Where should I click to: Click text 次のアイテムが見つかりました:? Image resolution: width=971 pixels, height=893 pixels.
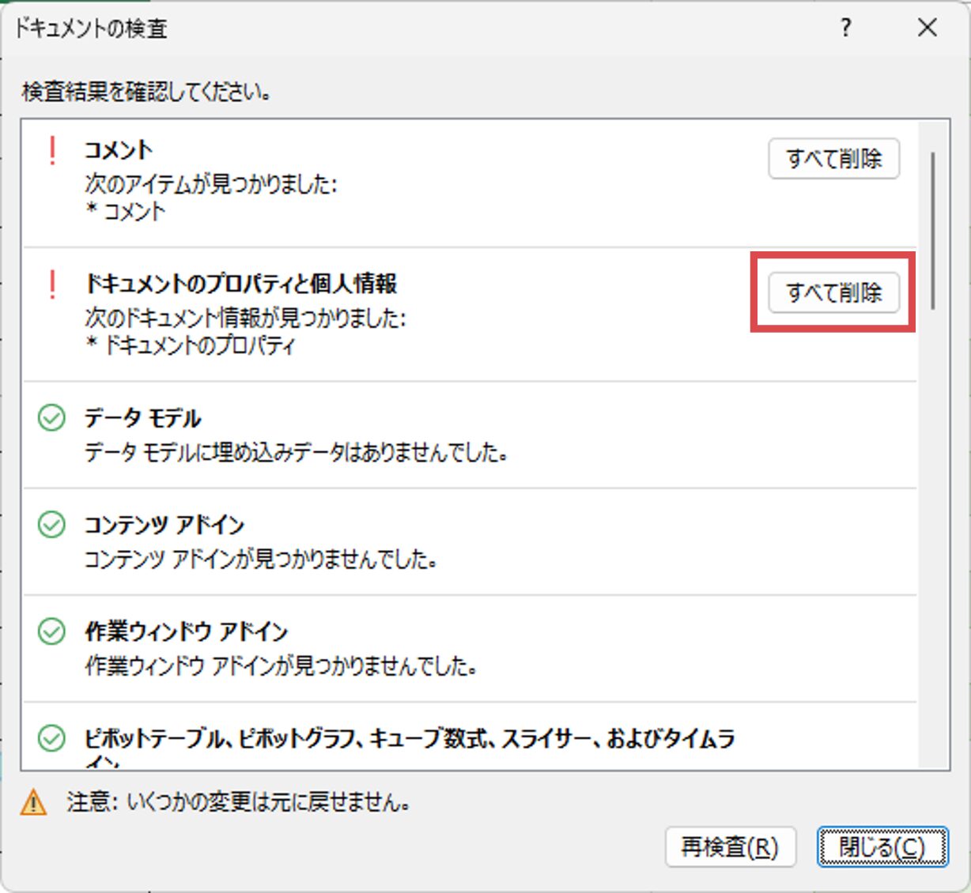(211, 184)
